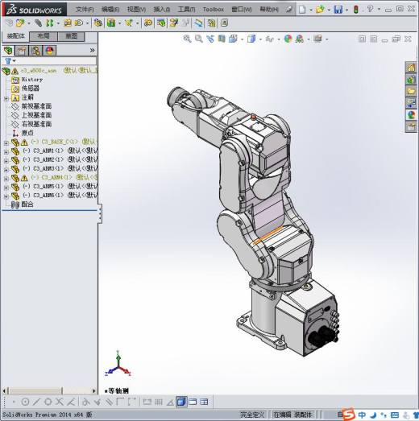Open the 帮助(H) menu
Image resolution: width=419 pixels, height=421 pixels.
click(269, 10)
